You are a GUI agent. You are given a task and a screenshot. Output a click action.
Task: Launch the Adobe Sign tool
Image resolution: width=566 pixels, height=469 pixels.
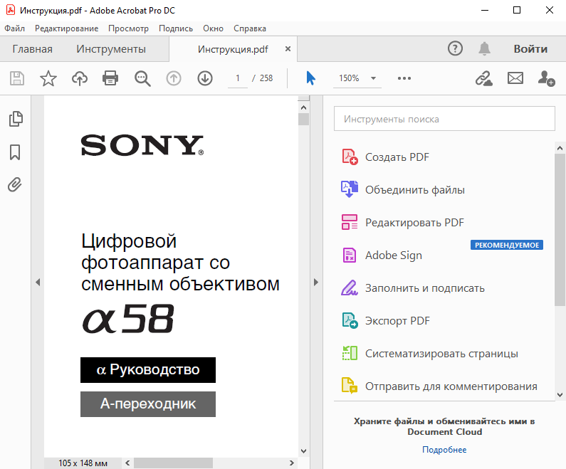point(382,255)
